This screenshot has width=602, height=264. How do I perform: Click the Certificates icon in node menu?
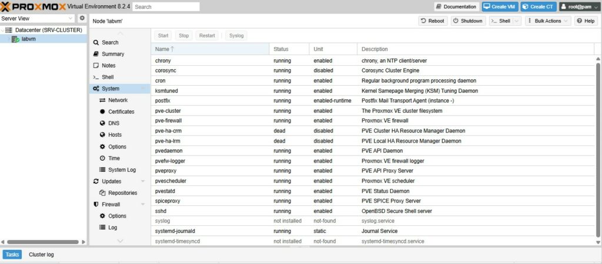(x=102, y=111)
